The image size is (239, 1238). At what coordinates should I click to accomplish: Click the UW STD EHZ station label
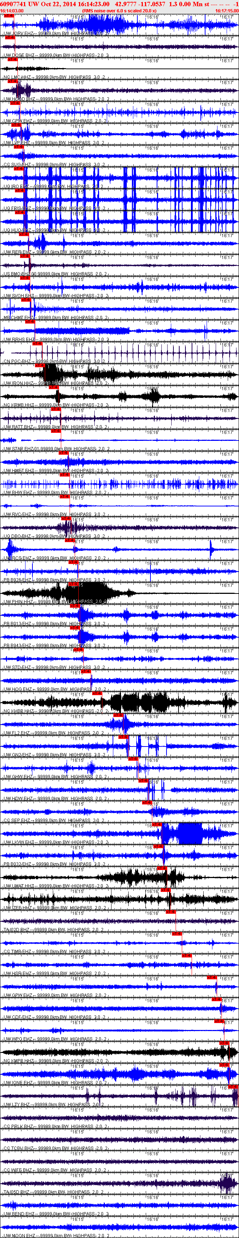point(55,667)
